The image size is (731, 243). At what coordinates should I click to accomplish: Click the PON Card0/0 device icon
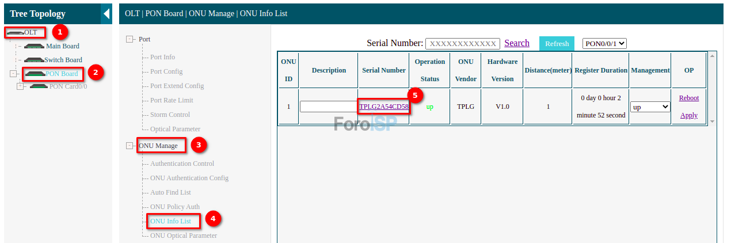click(x=39, y=86)
